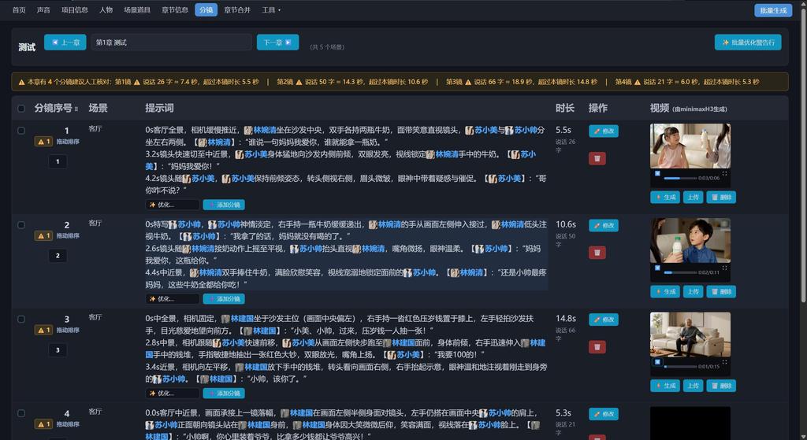
Task: Edit storyboard 3 via 修改 button
Action: point(604,320)
